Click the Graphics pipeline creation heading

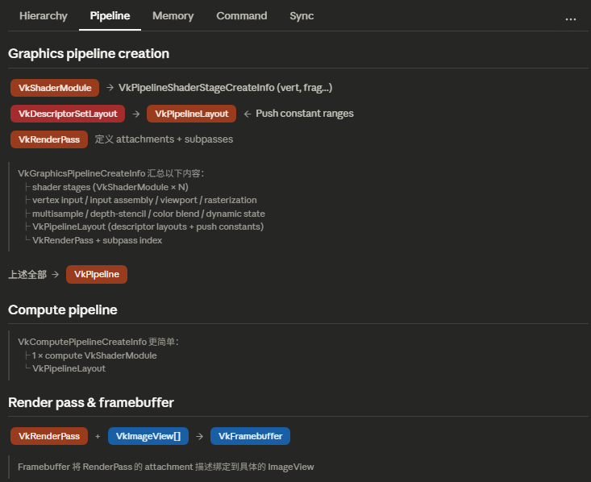click(x=89, y=54)
